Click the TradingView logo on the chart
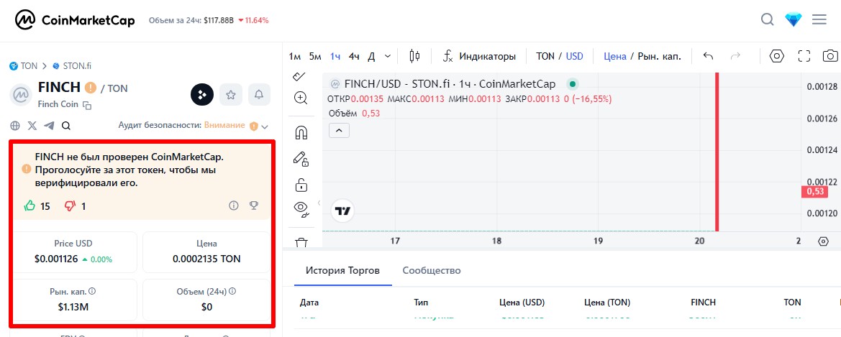Viewport: 841px width, 337px height. click(342, 211)
